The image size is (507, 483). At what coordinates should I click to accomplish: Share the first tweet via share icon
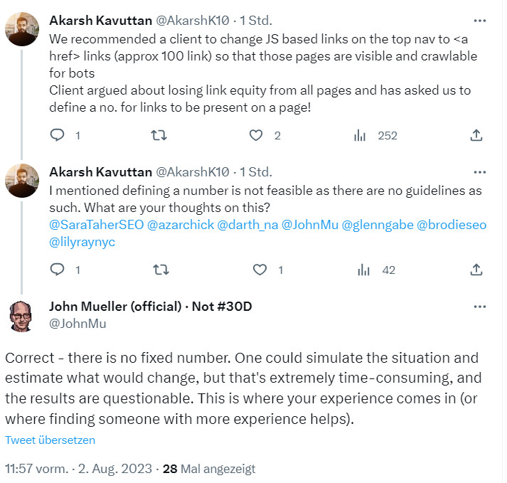tap(477, 135)
